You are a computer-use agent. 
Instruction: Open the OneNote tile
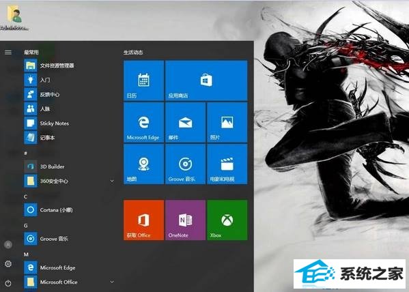click(186, 220)
